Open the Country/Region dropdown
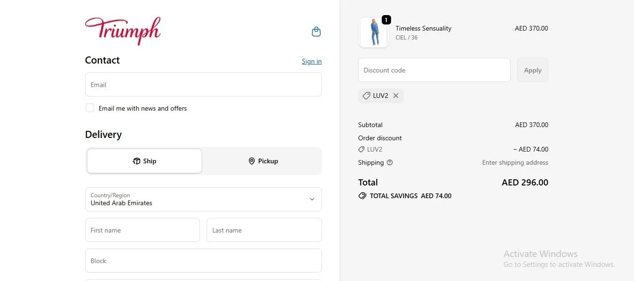The height and width of the screenshot is (281, 634). point(203,200)
